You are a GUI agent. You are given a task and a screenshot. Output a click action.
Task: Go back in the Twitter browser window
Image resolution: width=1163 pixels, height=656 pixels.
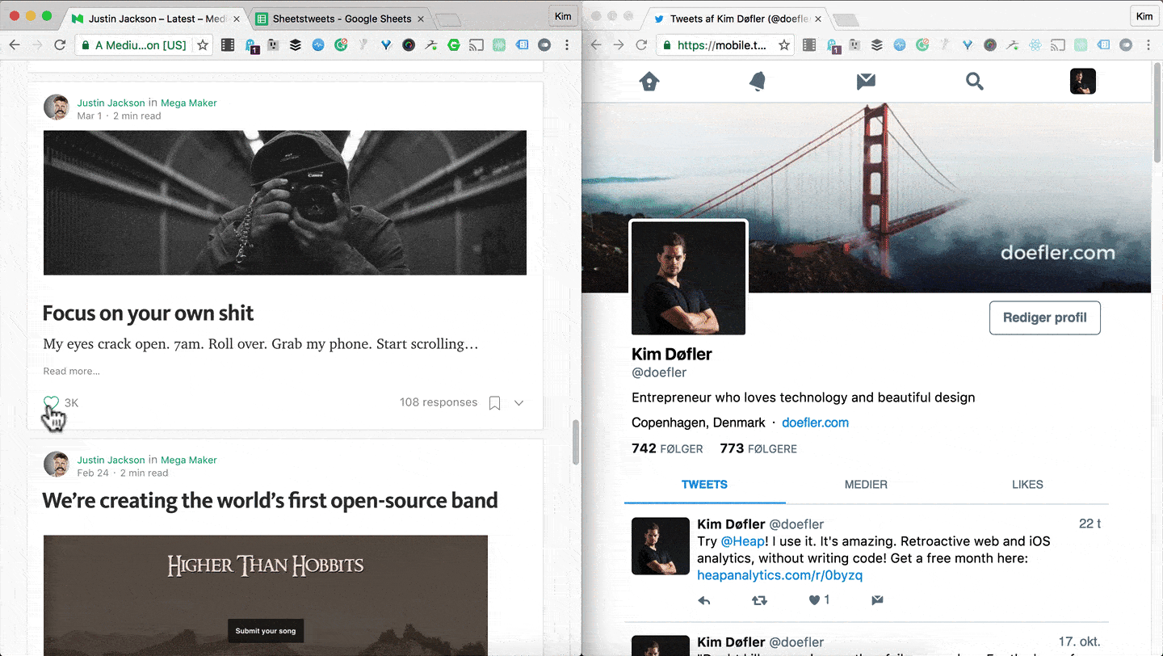click(596, 45)
